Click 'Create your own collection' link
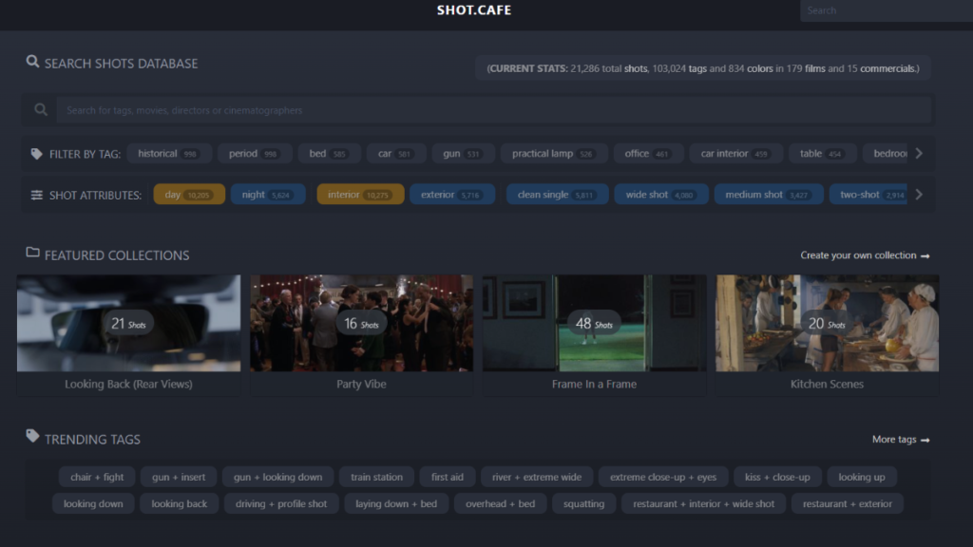Viewport: 973px width, 547px height. pyautogui.click(x=865, y=255)
